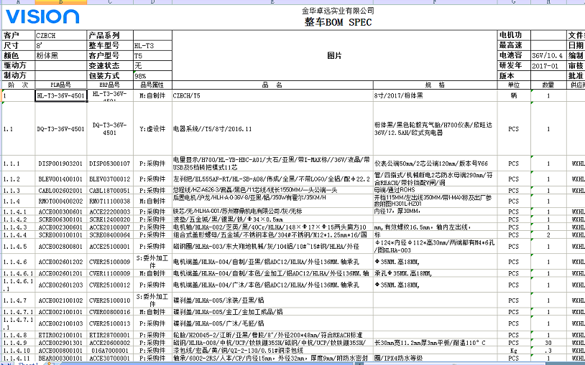The image size is (585, 365).
Task: Select cell "CVER25100013"
Action: click(110, 323)
